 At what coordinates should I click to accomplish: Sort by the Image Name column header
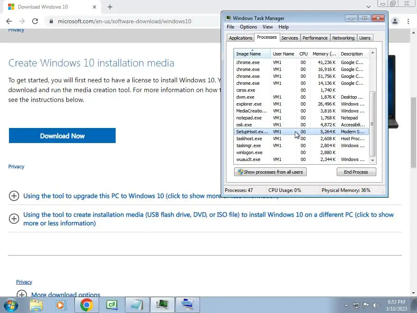click(252, 54)
